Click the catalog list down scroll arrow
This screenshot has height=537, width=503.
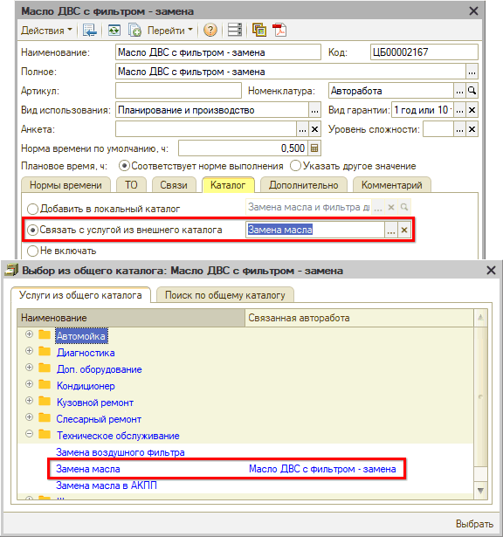click(x=480, y=491)
